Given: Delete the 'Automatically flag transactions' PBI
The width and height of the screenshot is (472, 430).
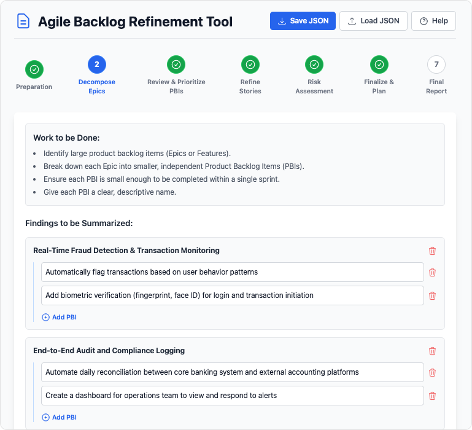Looking at the screenshot, I should point(432,272).
